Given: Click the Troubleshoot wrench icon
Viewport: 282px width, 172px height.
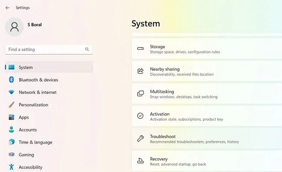Looking at the screenshot, I should coord(141,138).
